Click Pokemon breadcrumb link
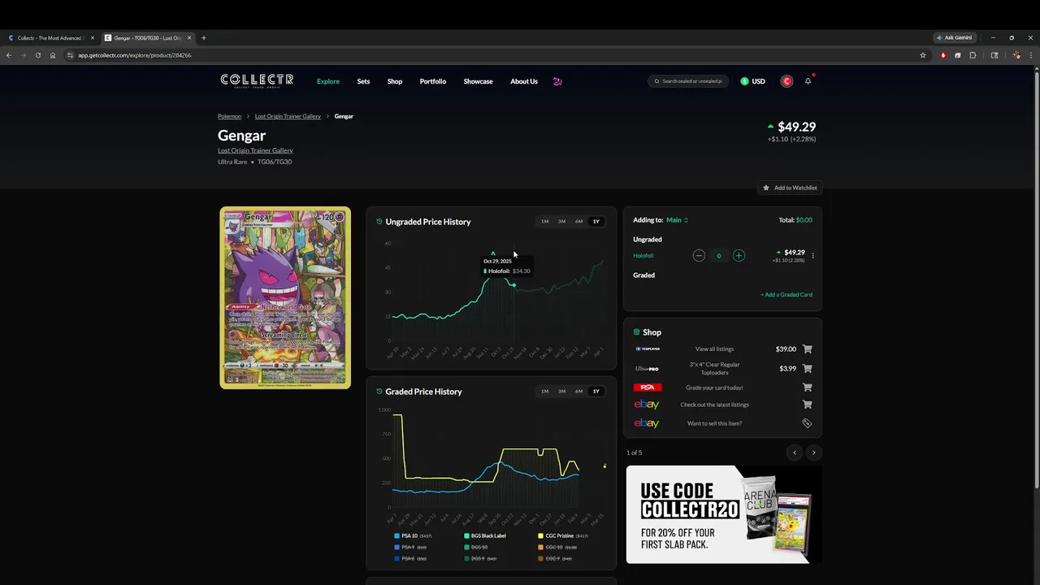This screenshot has height=585, width=1040. (229, 116)
